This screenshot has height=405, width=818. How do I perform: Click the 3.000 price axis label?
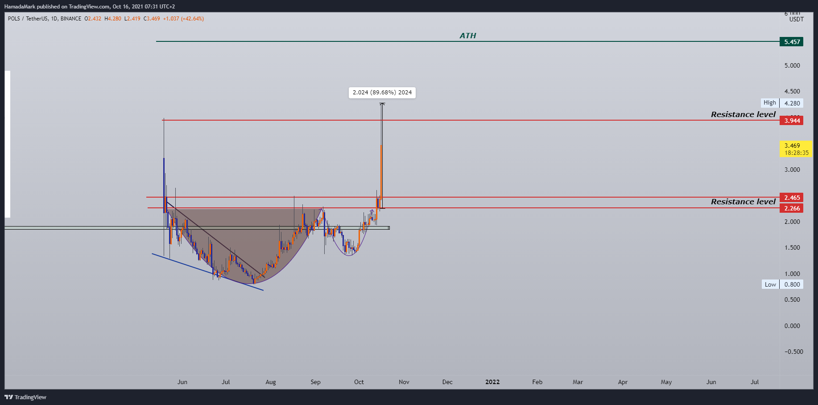(792, 170)
